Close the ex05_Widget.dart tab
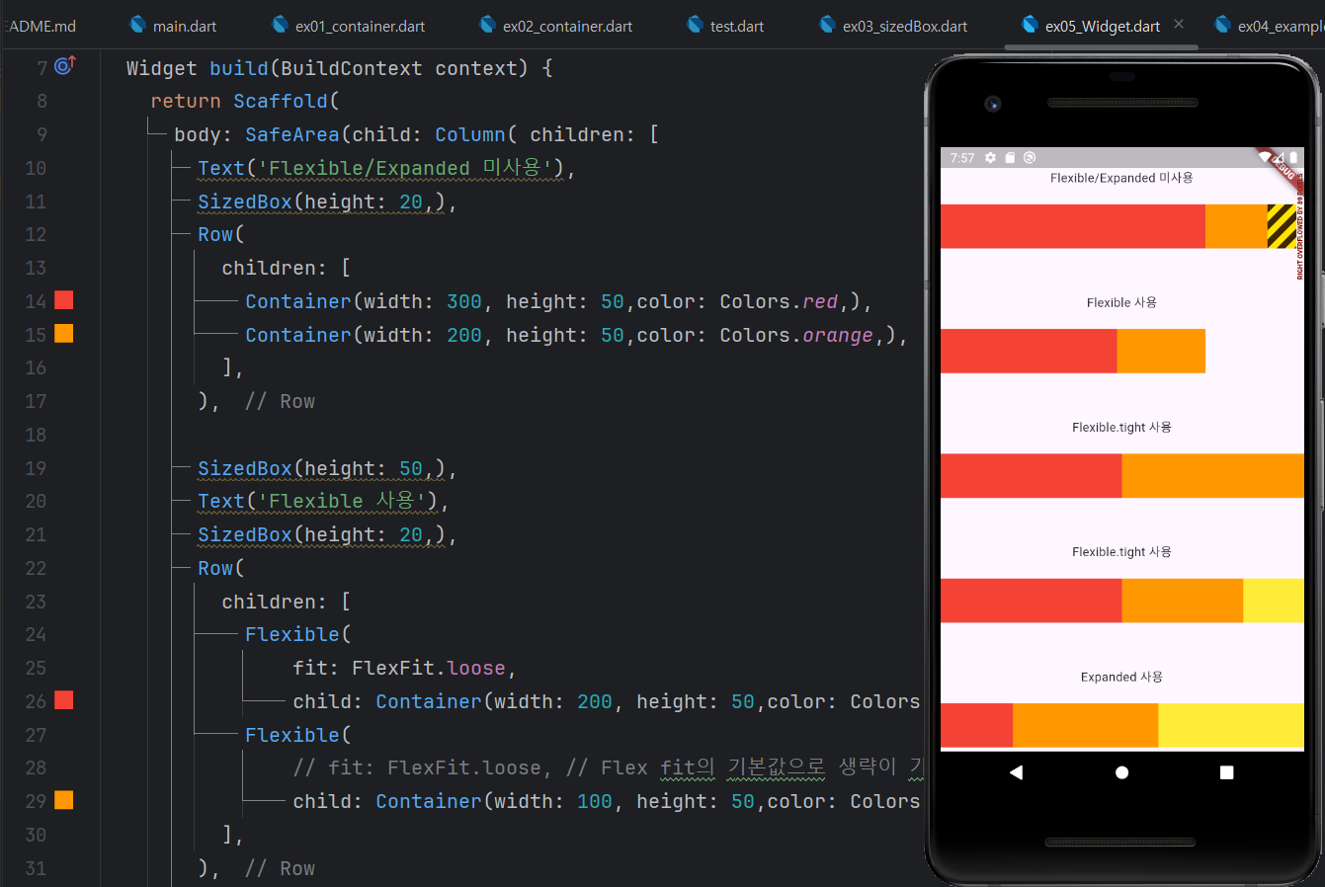Viewport: 1325px width, 887px height. tap(1179, 24)
